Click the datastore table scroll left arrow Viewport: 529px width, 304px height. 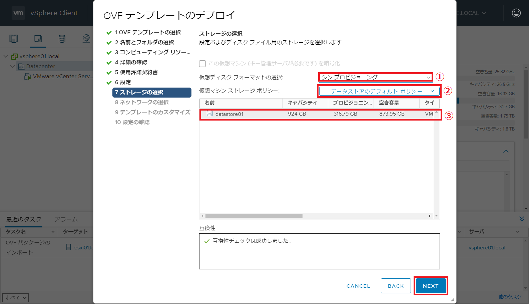coord(202,216)
